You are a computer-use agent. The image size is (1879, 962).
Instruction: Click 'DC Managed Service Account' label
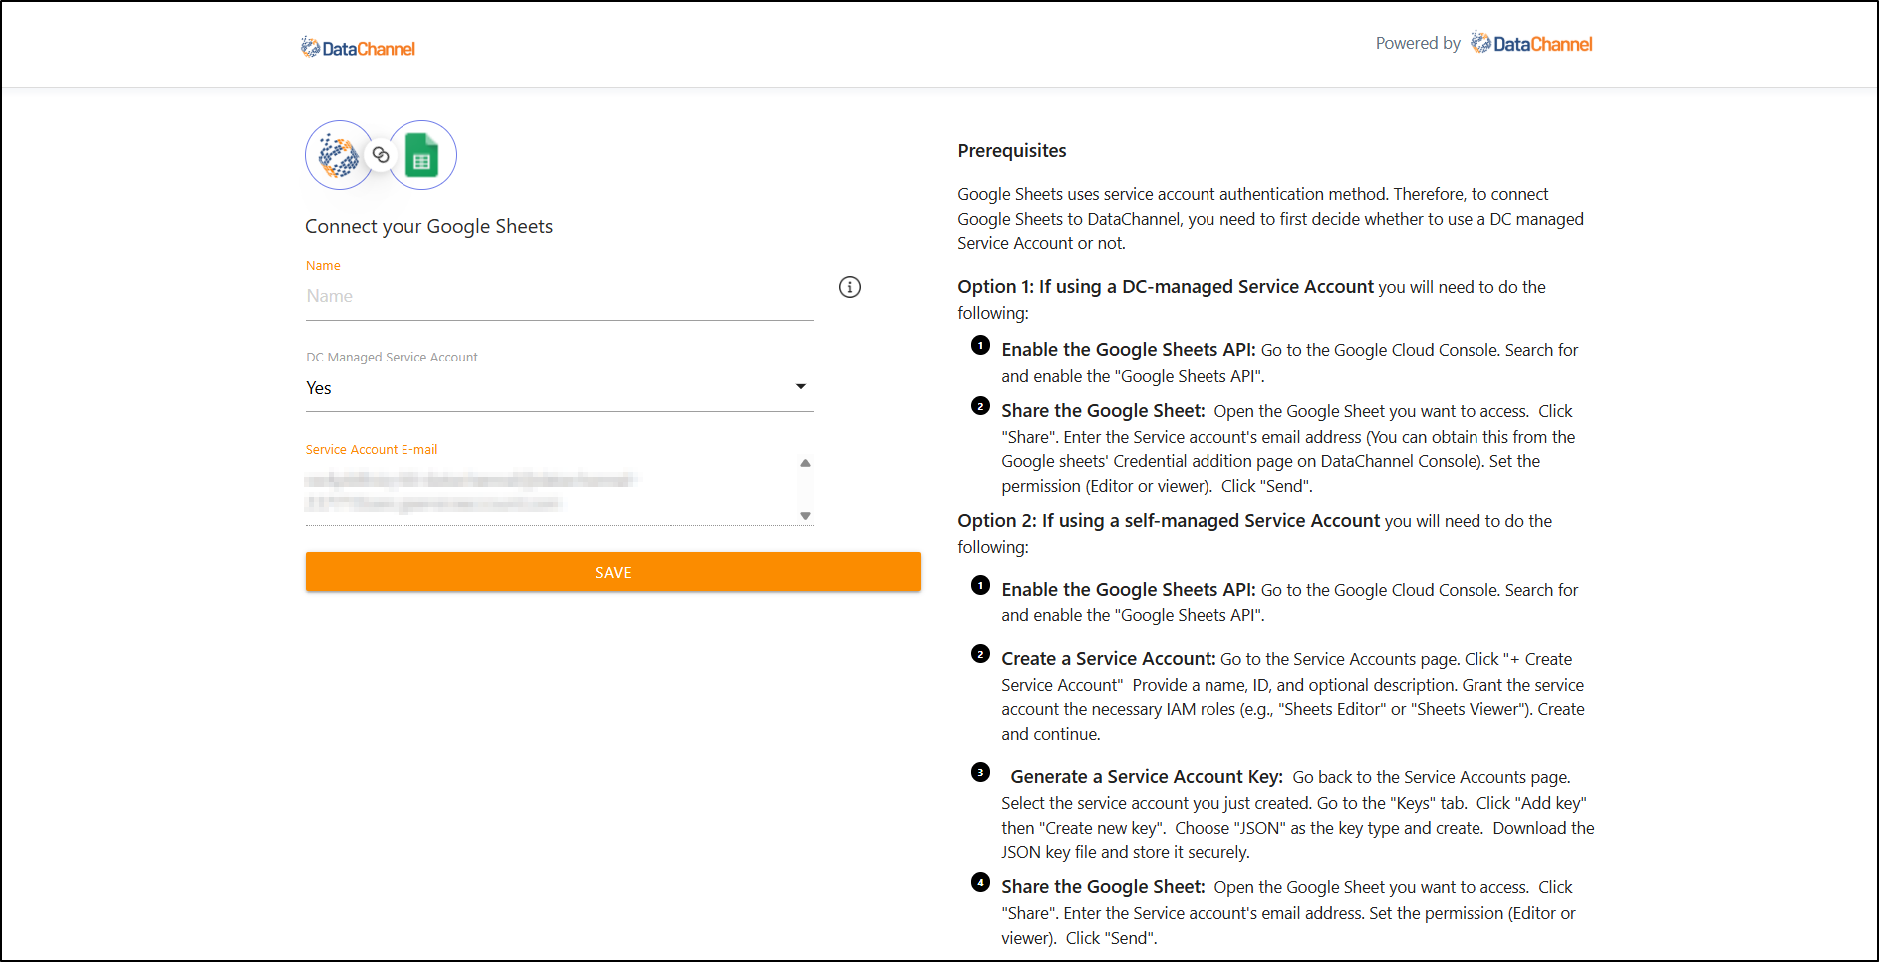(x=392, y=358)
